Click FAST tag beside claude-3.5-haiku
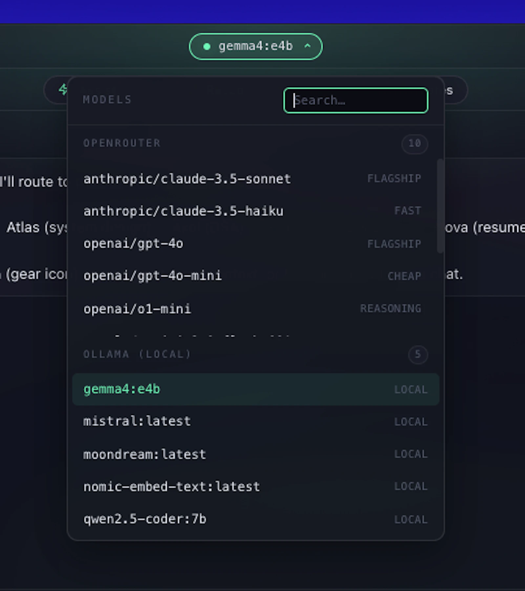Image resolution: width=525 pixels, height=591 pixels. pyautogui.click(x=408, y=211)
